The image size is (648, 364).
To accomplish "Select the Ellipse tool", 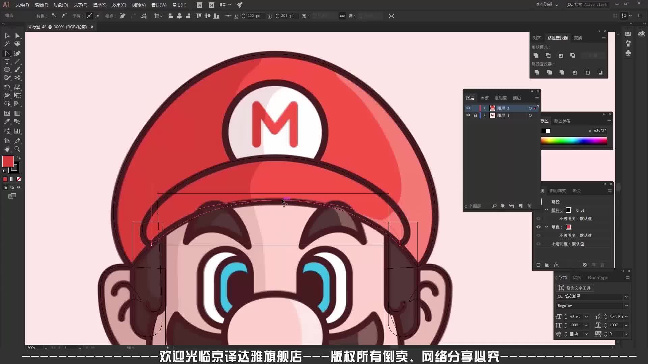I will pos(7,69).
